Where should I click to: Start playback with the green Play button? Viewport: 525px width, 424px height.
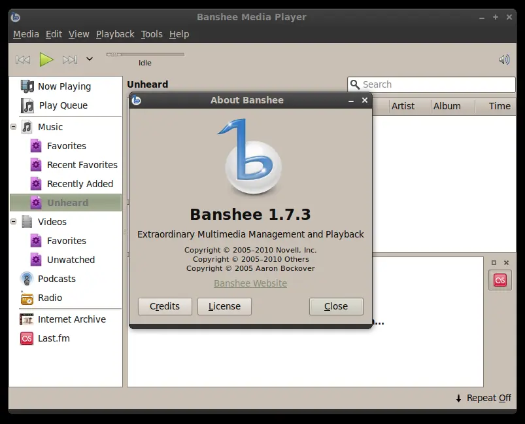[46, 60]
